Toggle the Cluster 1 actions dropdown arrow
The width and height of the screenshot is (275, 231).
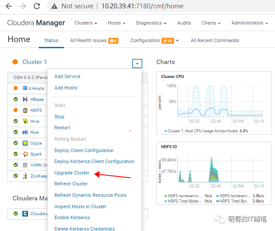137,64
